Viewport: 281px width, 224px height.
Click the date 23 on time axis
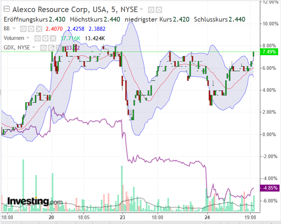tap(122, 217)
